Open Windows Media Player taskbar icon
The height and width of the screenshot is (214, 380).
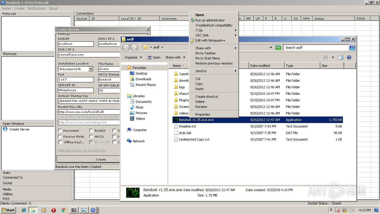pos(44,210)
